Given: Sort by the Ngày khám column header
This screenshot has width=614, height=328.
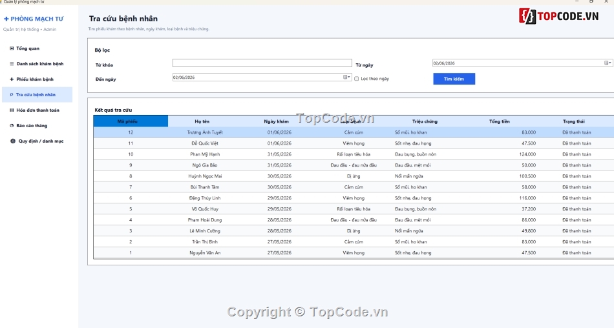Looking at the screenshot, I should coord(276,121).
